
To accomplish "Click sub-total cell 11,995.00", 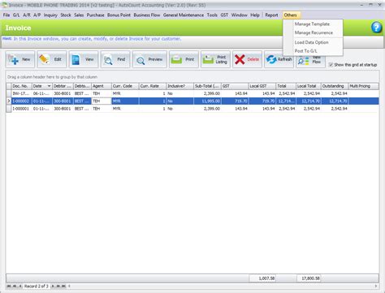I will pyautogui.click(x=207, y=101).
